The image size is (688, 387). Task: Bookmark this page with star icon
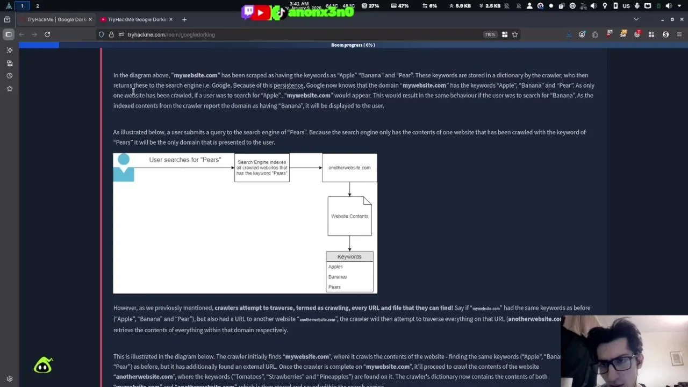pos(515,34)
